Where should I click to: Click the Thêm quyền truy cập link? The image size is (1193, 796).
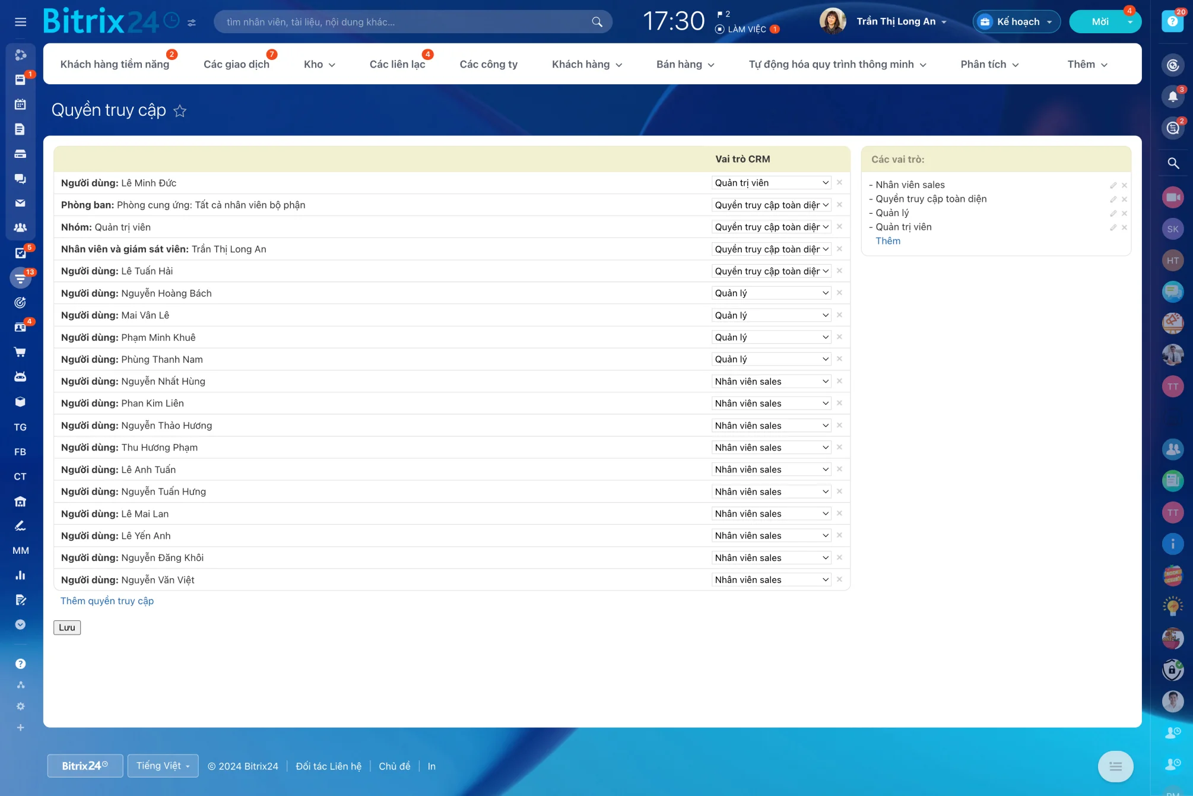(107, 601)
